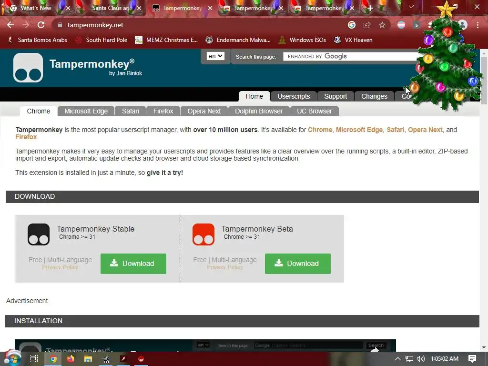Click the clapperboard taskbar icon
The height and width of the screenshot is (366, 488).
click(x=106, y=359)
